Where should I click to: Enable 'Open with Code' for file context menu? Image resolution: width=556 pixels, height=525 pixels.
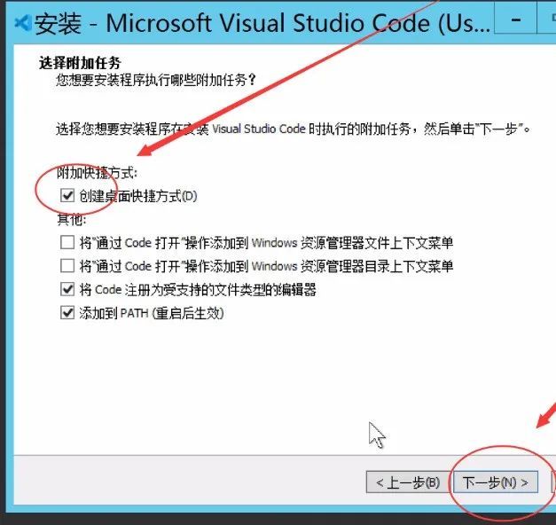(x=67, y=243)
